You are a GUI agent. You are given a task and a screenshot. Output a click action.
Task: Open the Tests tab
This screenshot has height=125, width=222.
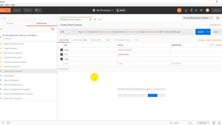point(136,40)
